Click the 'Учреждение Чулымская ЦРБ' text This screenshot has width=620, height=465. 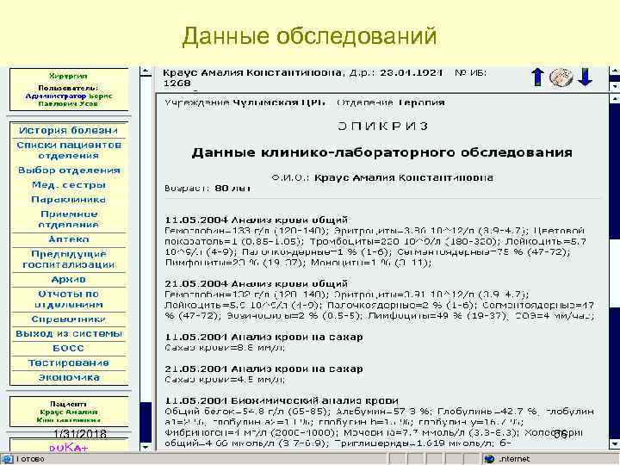(x=245, y=102)
